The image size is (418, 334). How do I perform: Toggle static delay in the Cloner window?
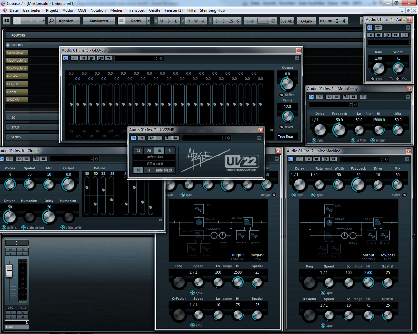click(x=63, y=227)
